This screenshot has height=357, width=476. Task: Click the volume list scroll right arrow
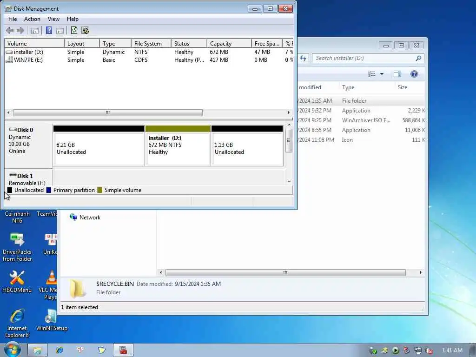click(x=289, y=112)
